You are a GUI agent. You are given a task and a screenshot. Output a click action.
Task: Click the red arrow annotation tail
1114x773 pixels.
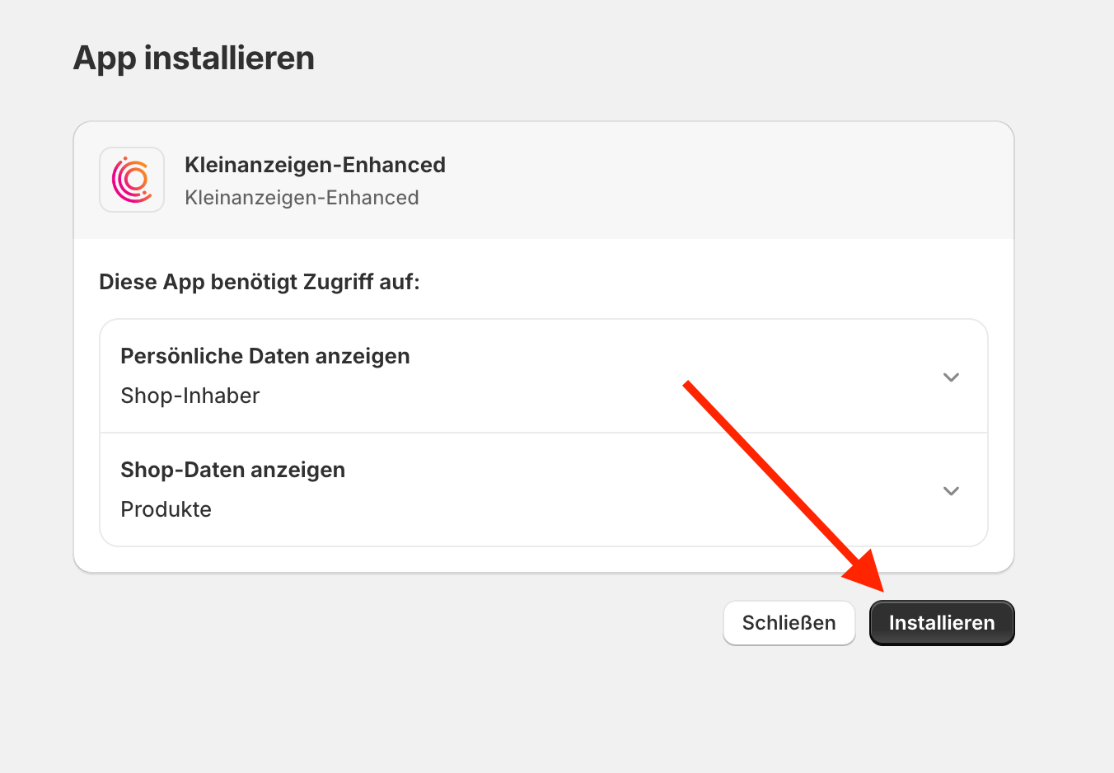tap(689, 385)
